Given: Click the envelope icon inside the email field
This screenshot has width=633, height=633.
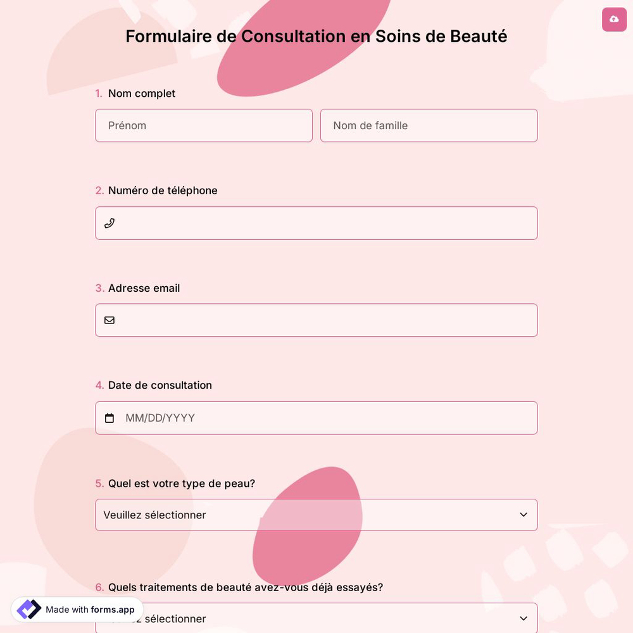Looking at the screenshot, I should [x=110, y=320].
